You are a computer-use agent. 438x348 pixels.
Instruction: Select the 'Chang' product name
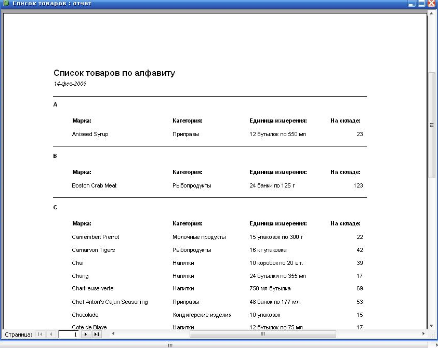pos(80,276)
